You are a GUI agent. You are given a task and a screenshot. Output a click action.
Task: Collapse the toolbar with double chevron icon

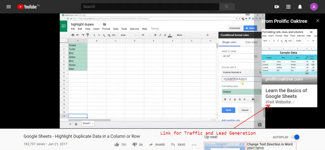pos(208,35)
